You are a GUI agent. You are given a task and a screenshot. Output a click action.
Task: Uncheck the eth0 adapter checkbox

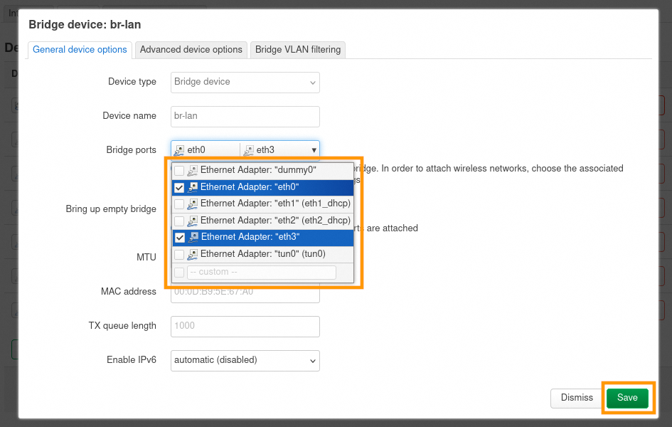pos(179,188)
